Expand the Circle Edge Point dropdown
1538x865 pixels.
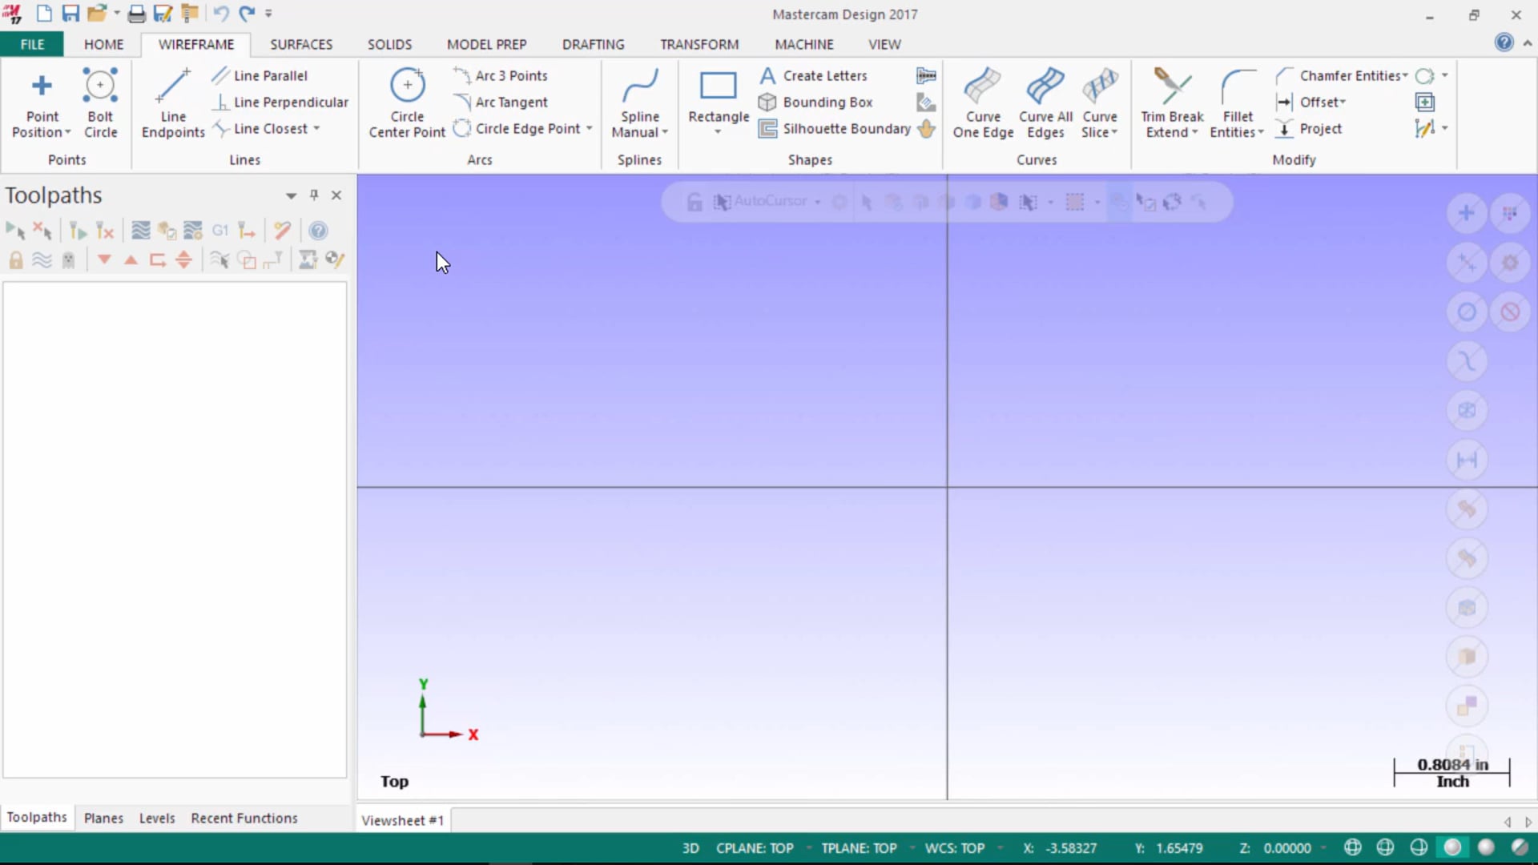pos(587,128)
